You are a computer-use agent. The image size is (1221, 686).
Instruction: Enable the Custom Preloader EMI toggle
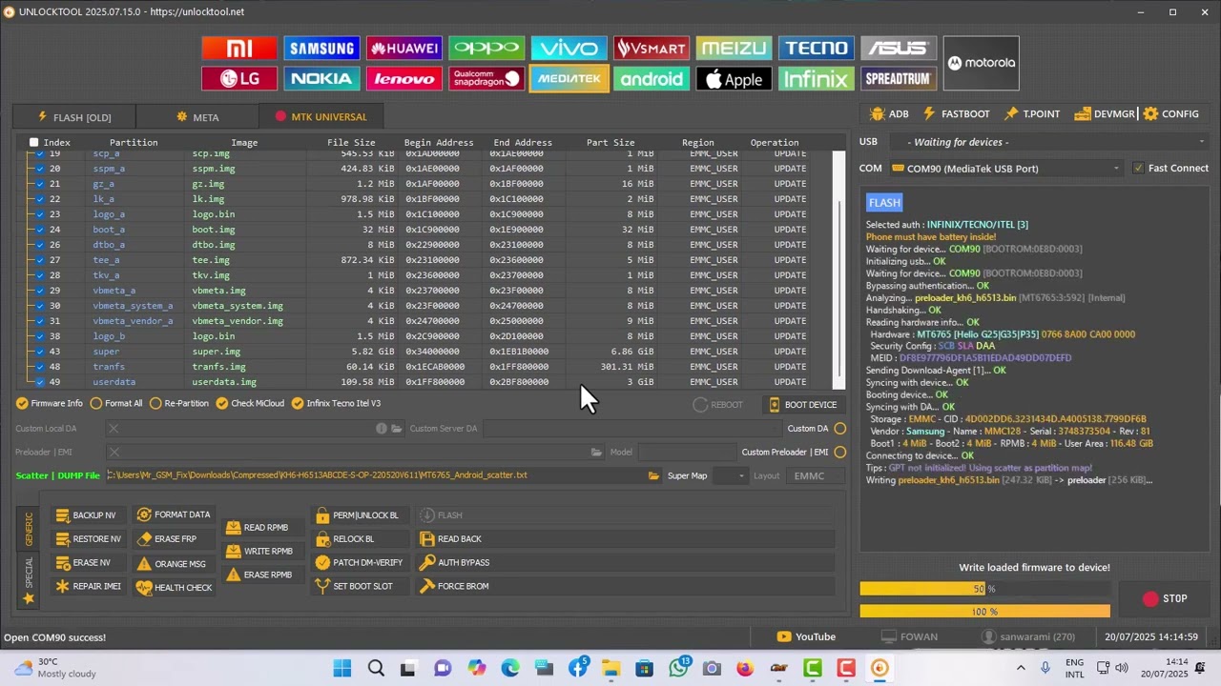[839, 452]
